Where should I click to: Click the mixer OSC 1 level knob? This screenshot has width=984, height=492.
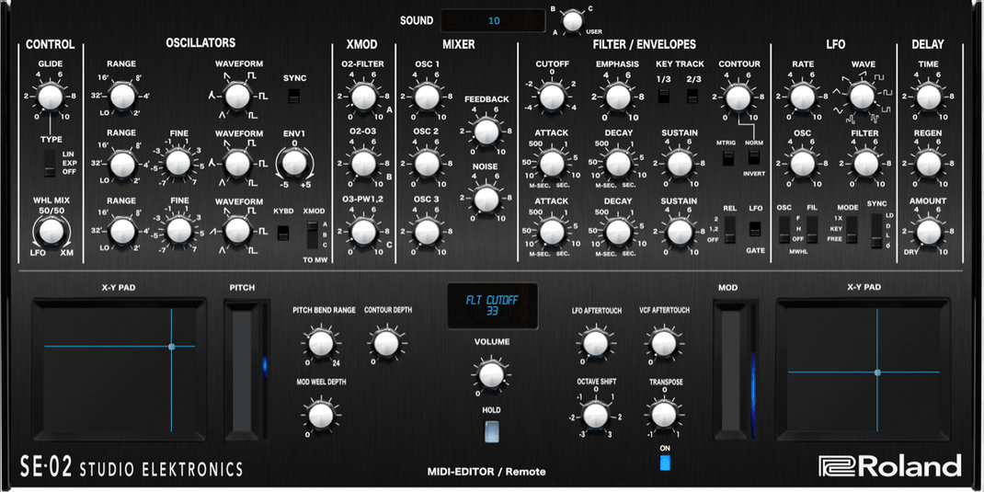point(428,97)
